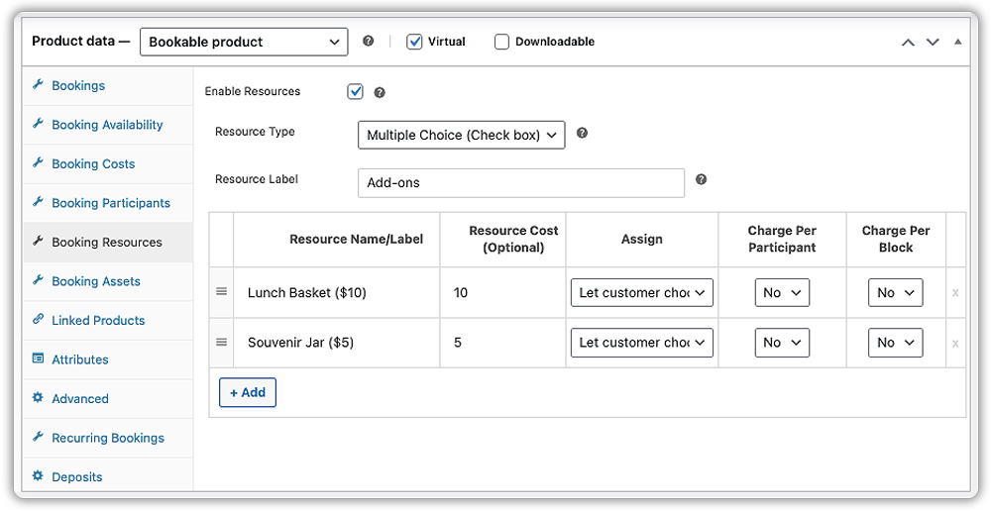Collapse the Product data panel
The image size is (991, 511).
(957, 42)
